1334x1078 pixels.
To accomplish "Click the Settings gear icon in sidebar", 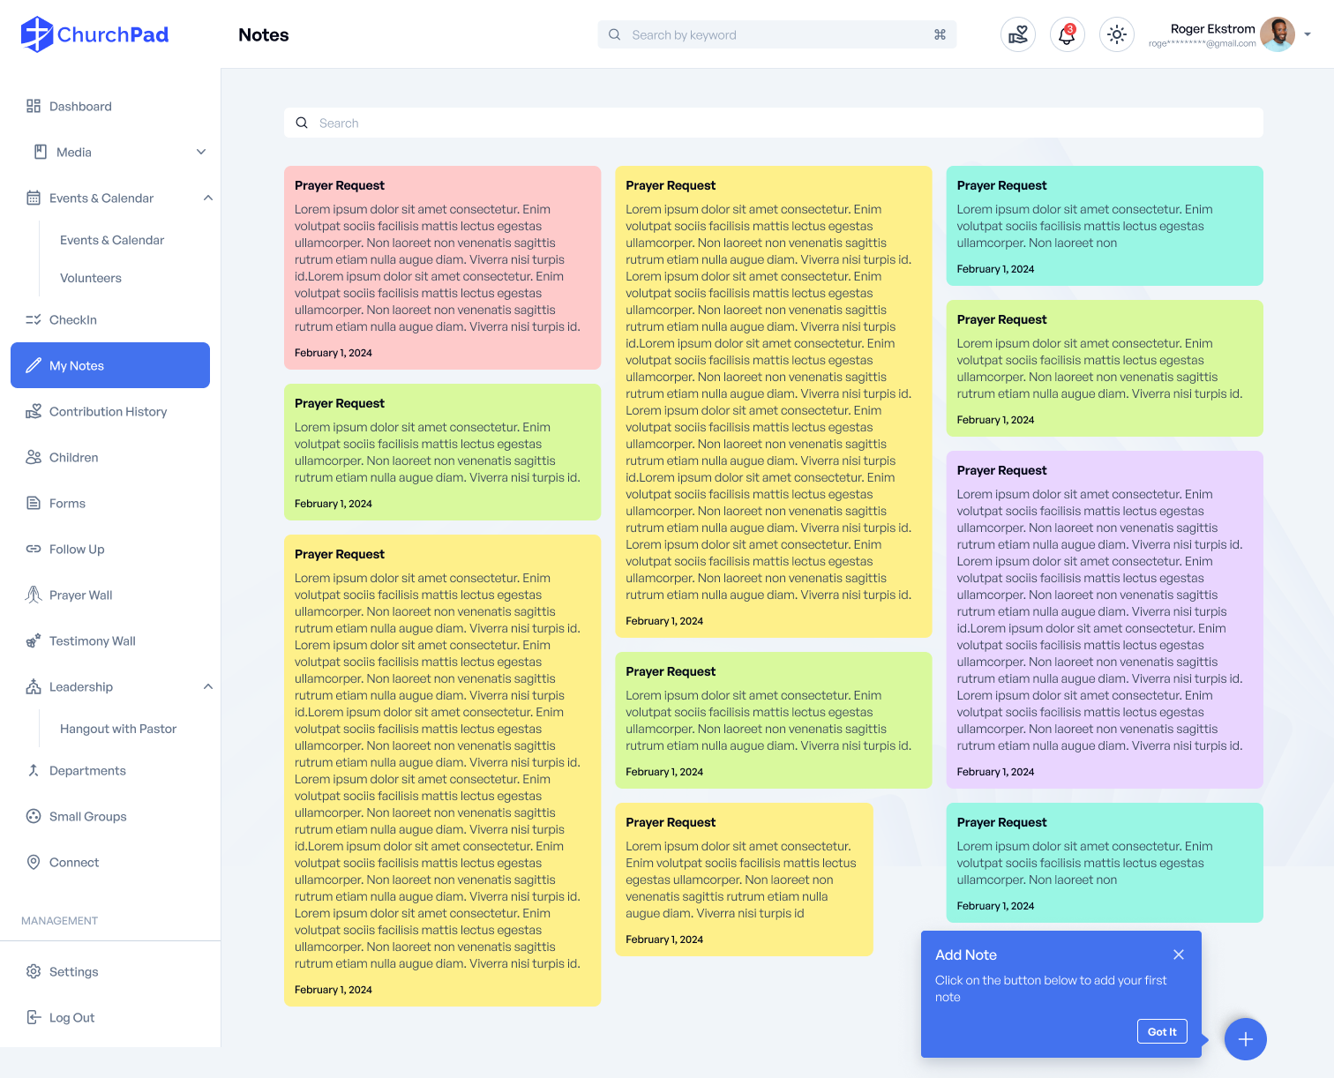I will [34, 971].
